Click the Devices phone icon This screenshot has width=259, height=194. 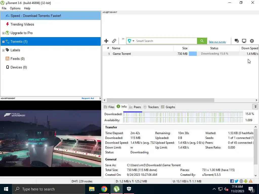(7, 67)
